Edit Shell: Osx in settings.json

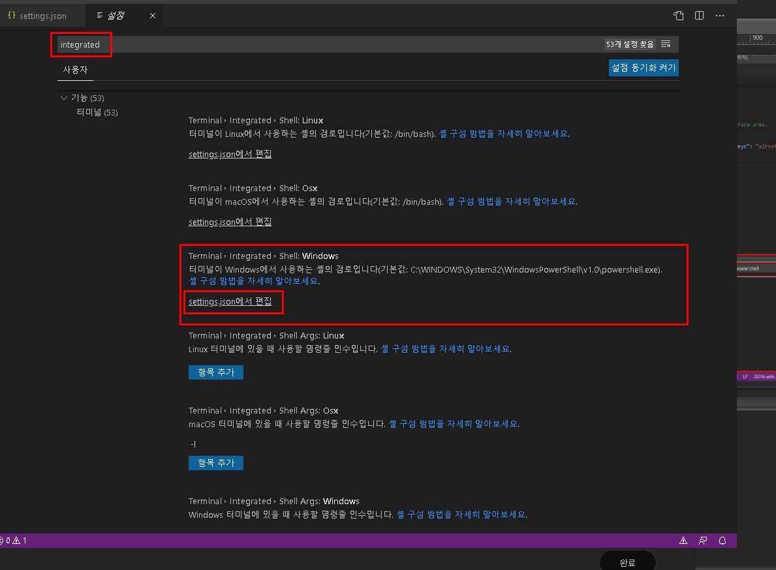tap(230, 222)
